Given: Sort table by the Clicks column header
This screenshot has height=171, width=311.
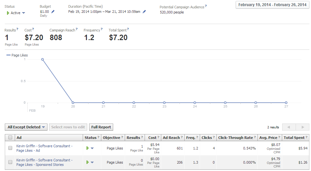Looking at the screenshot, I should (x=206, y=138).
